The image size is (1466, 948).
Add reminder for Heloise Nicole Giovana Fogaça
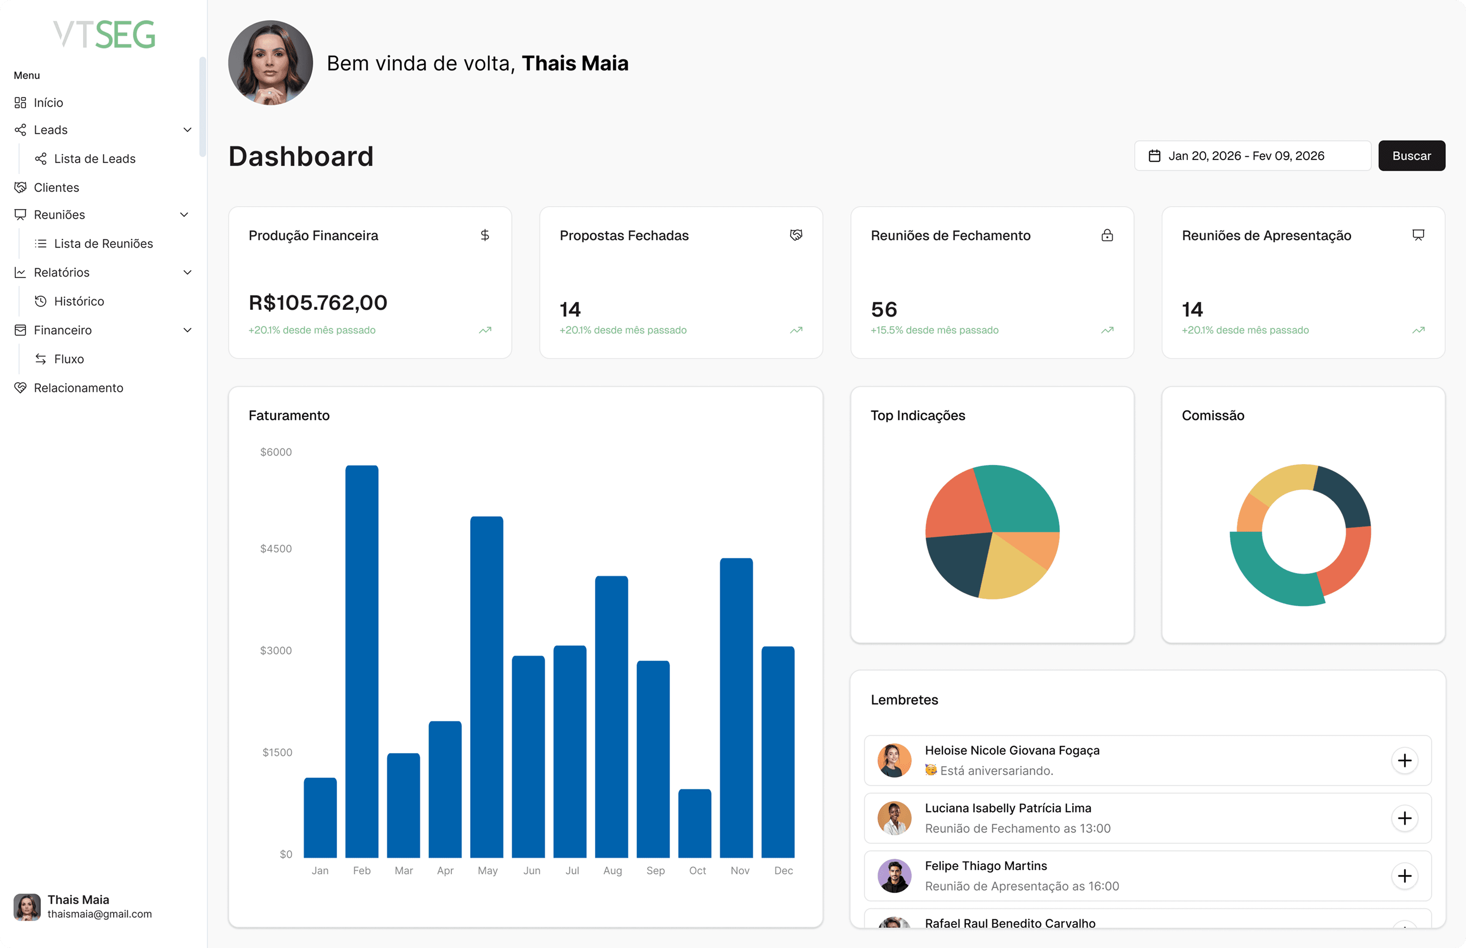pyautogui.click(x=1404, y=761)
